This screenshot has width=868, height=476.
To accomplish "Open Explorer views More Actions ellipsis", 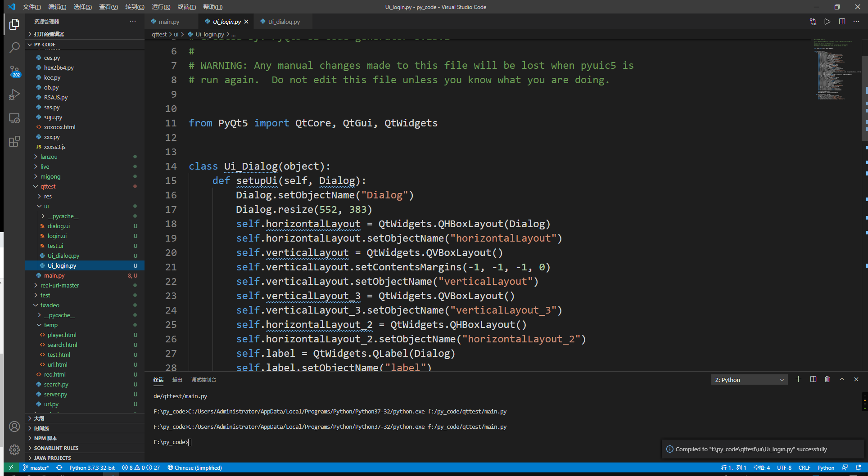I will [x=133, y=21].
